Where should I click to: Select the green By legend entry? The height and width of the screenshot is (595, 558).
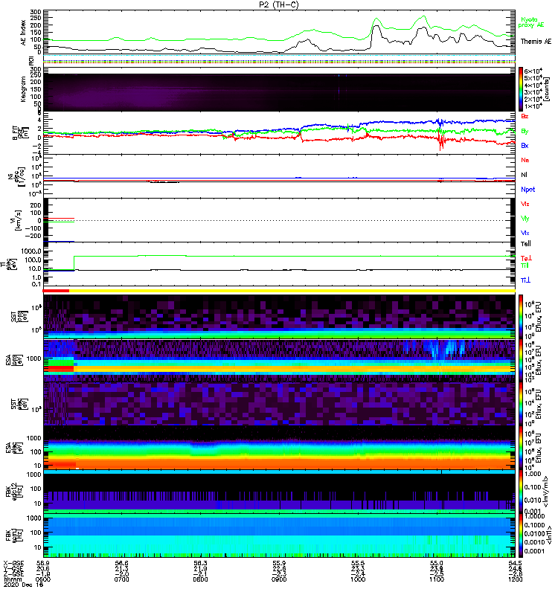tap(525, 131)
